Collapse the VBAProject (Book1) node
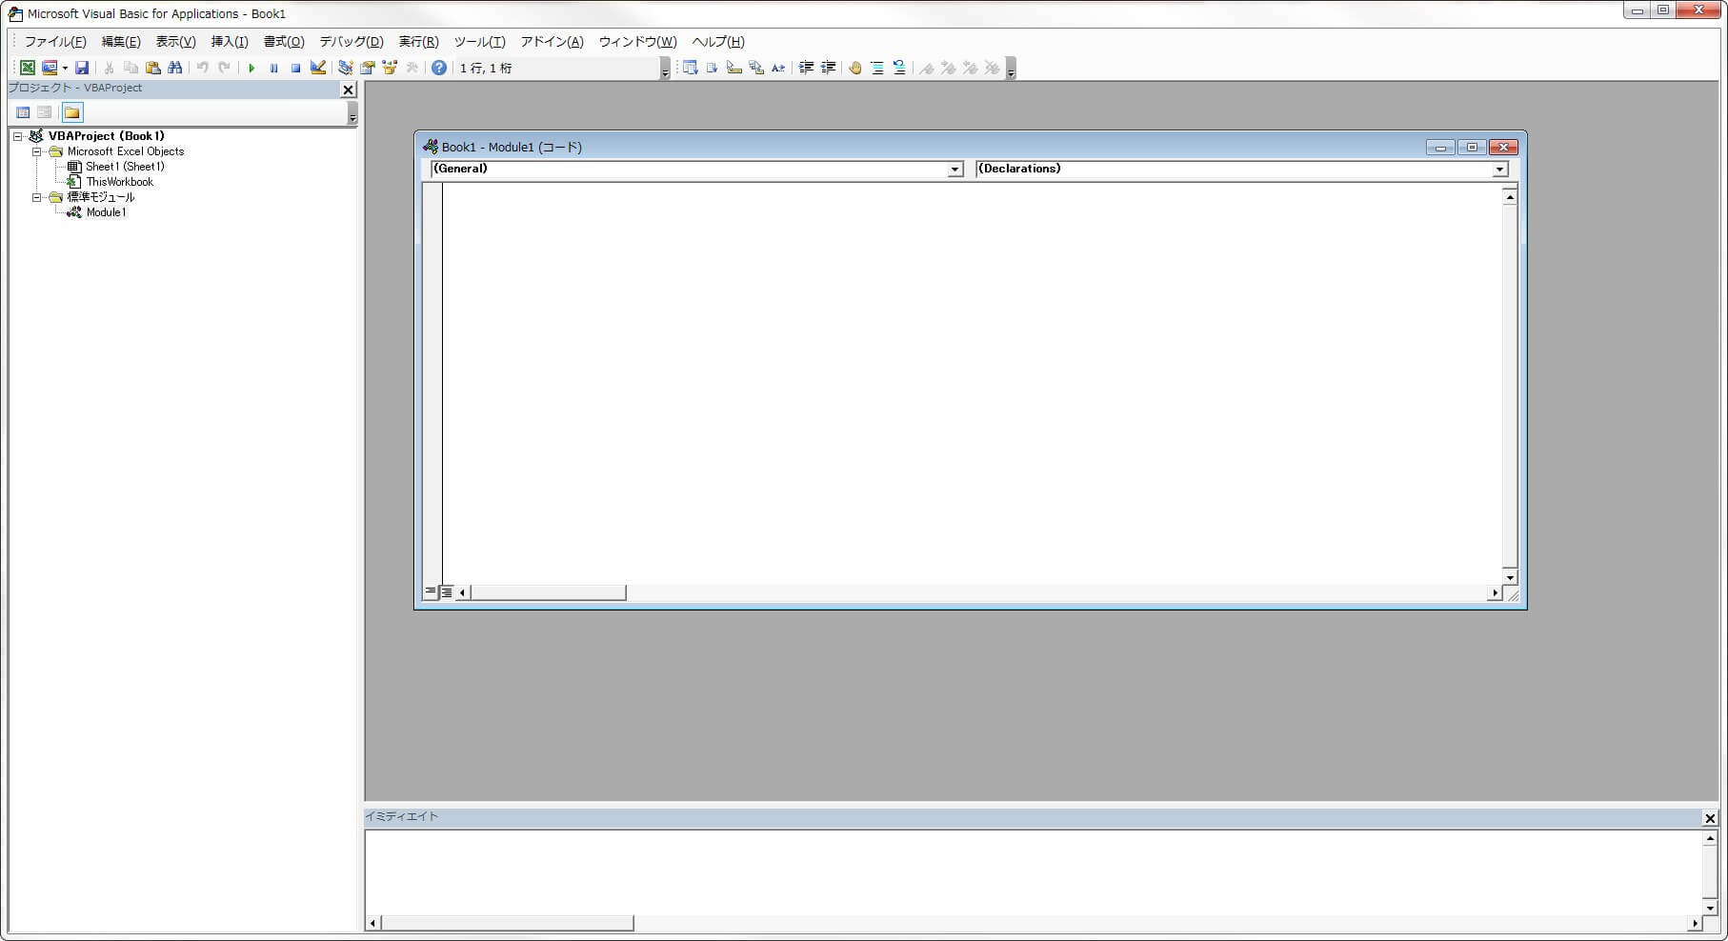Image resolution: width=1728 pixels, height=941 pixels. coord(18,136)
